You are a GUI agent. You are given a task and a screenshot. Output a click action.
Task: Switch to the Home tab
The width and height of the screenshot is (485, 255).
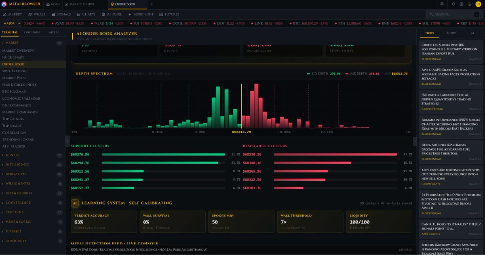click(53, 4)
